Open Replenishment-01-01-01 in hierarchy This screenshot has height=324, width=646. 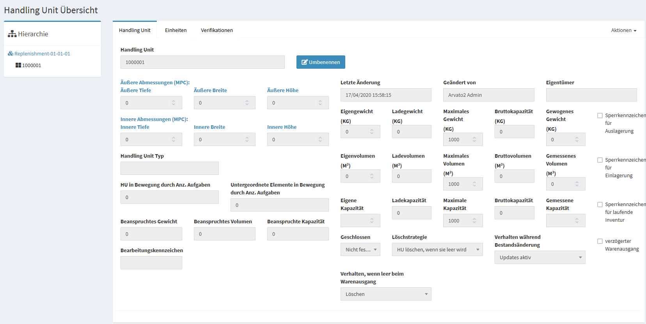[42, 53]
